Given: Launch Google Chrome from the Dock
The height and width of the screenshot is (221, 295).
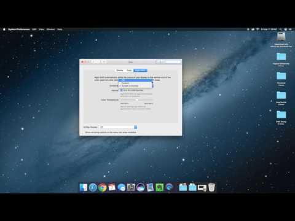Looking at the screenshot, I should click(103, 187).
